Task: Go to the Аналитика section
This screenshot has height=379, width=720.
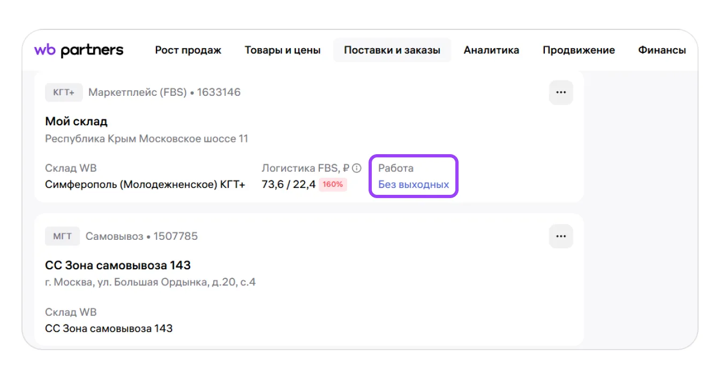Action: [x=491, y=50]
